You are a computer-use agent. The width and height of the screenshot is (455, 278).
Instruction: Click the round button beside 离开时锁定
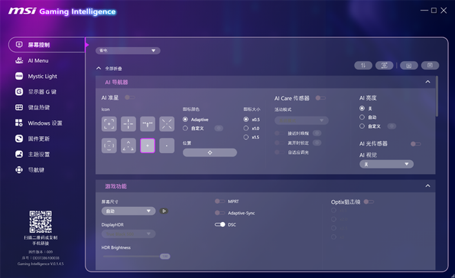(317, 143)
